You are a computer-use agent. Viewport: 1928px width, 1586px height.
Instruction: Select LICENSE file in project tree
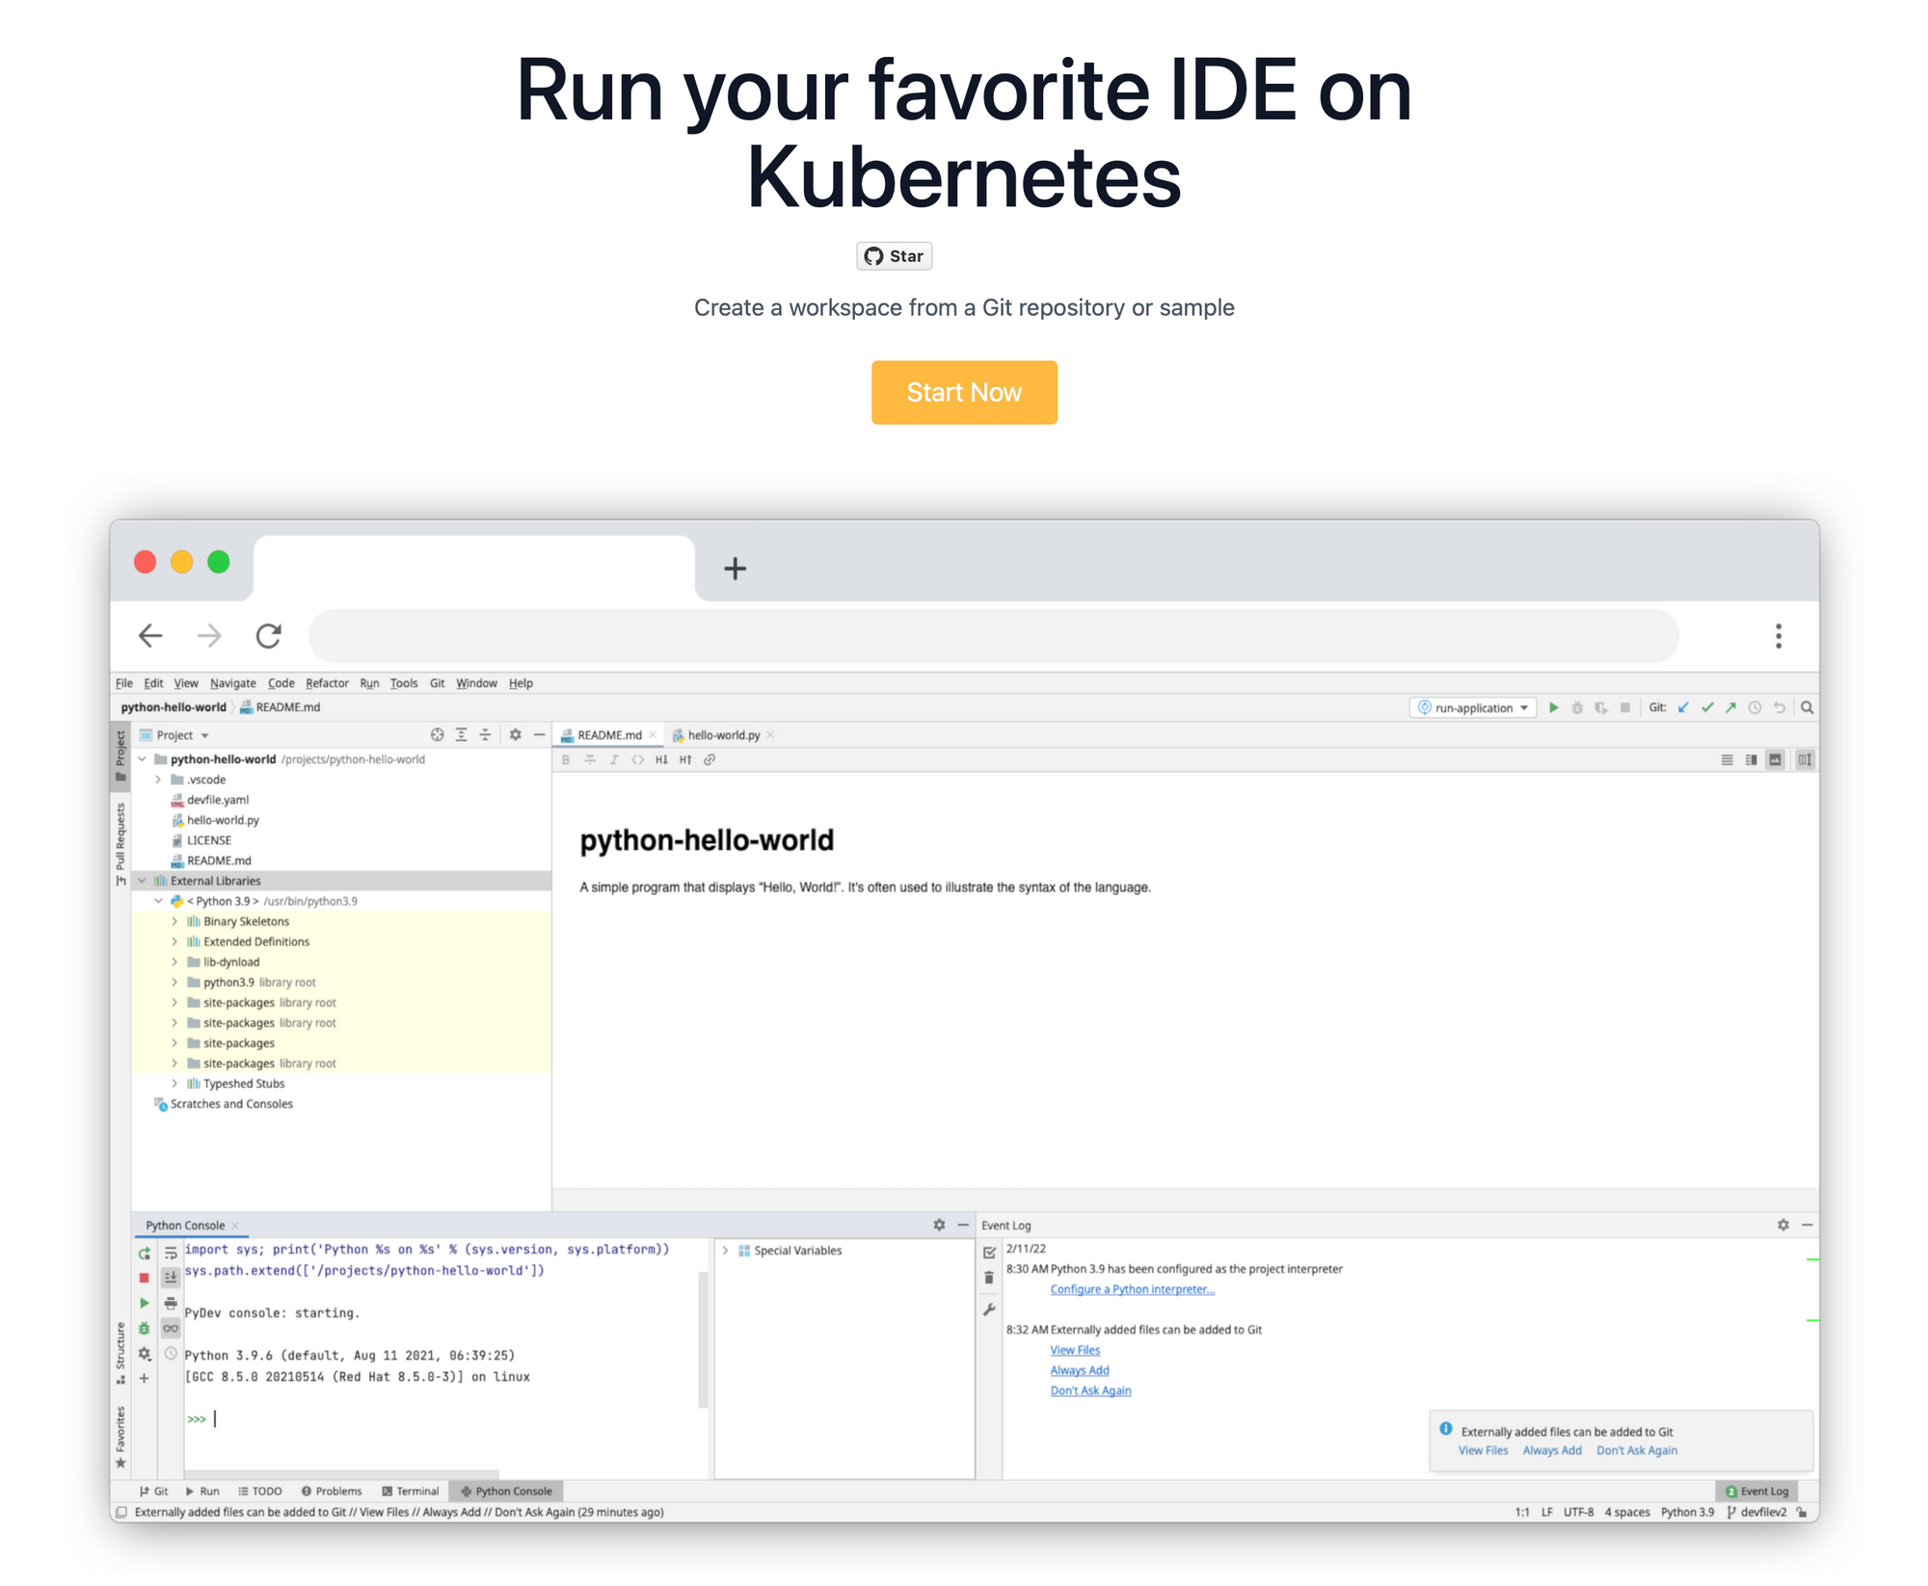click(201, 840)
